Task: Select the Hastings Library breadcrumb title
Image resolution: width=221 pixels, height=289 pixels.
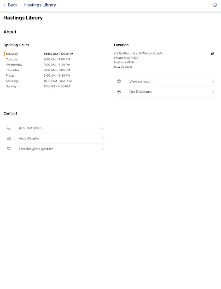Action: tap(40, 5)
